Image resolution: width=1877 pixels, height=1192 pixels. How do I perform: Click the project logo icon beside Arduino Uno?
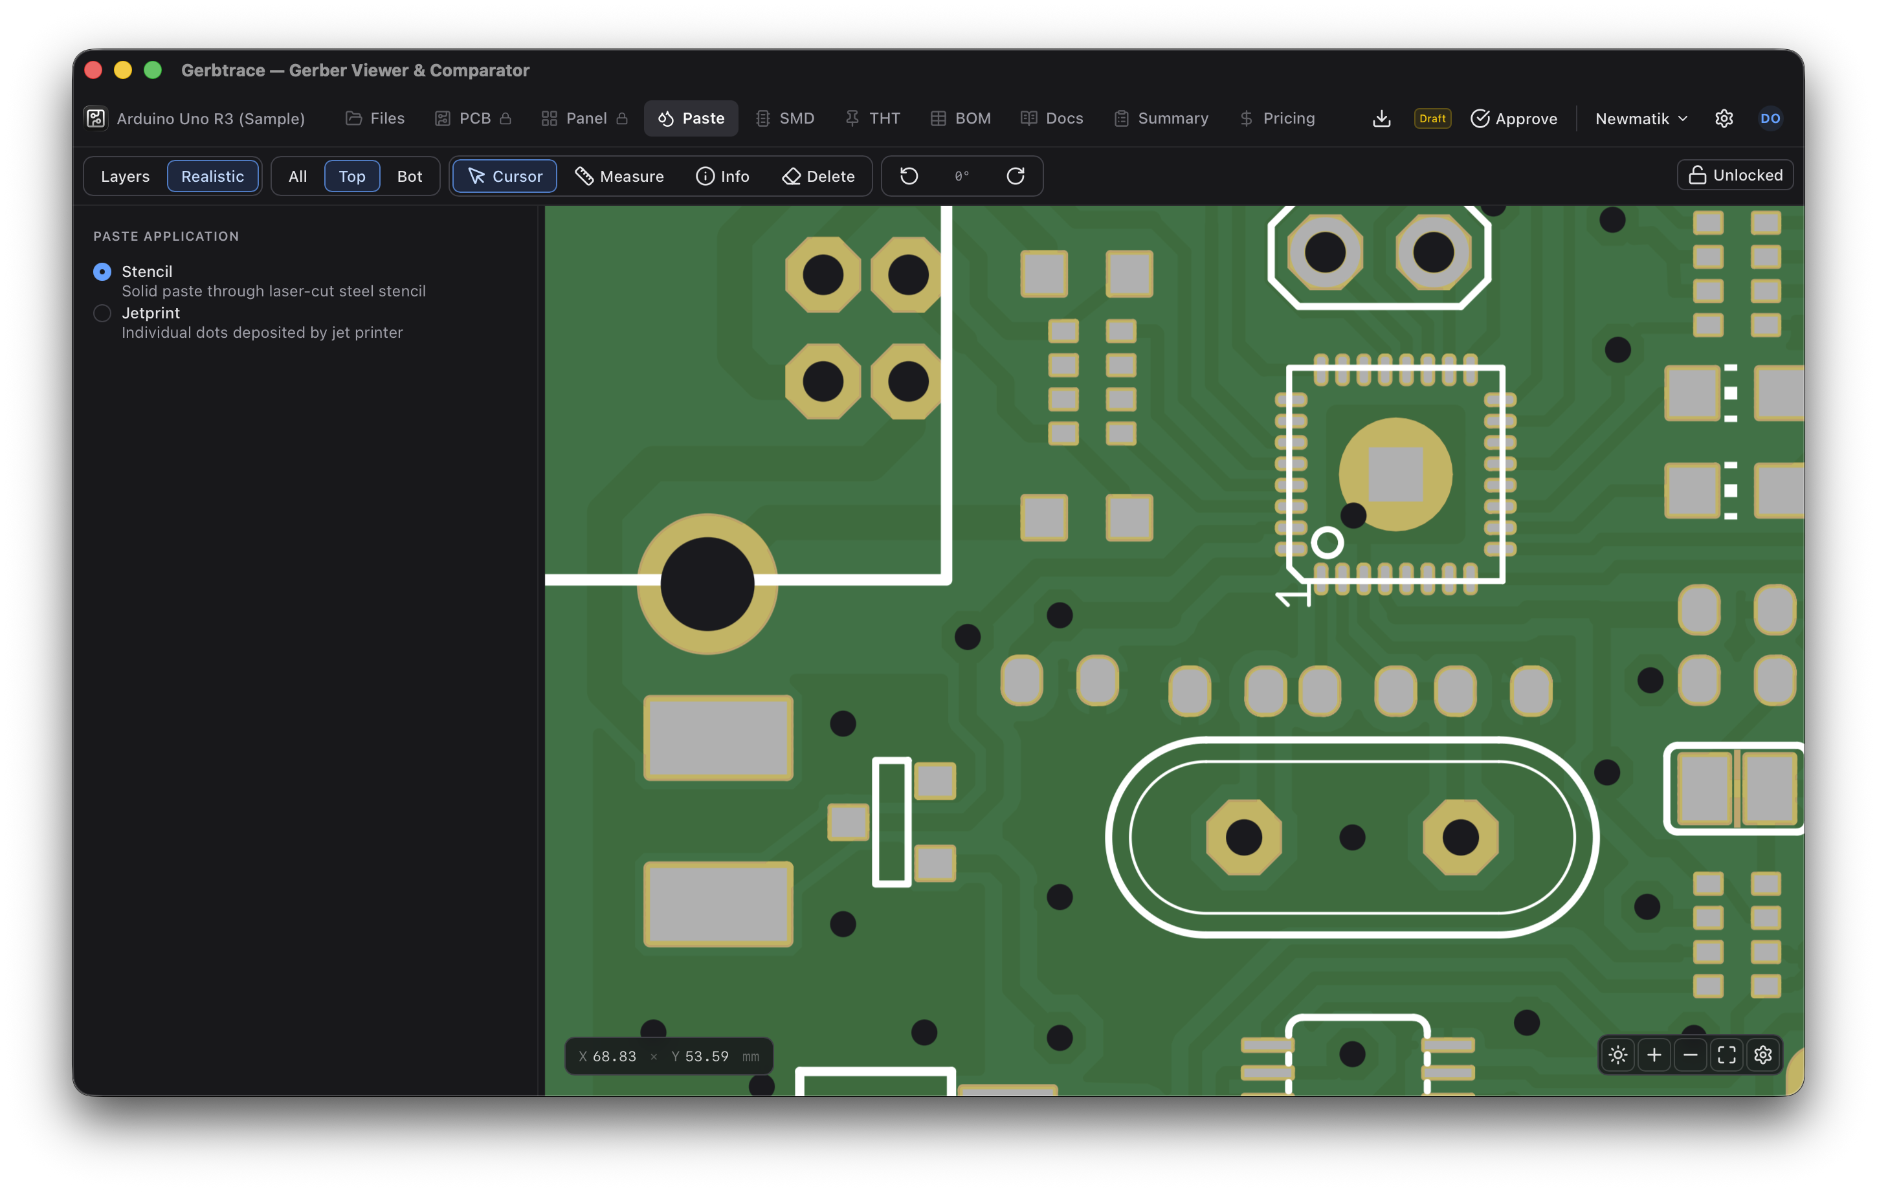point(96,118)
